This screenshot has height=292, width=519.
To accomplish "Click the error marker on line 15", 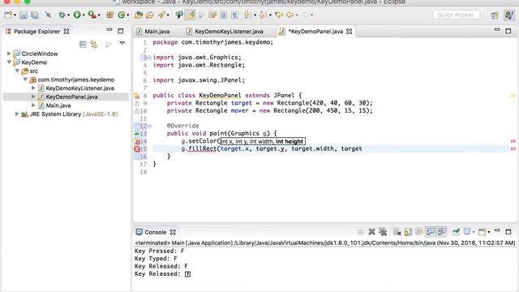I will [x=137, y=149].
